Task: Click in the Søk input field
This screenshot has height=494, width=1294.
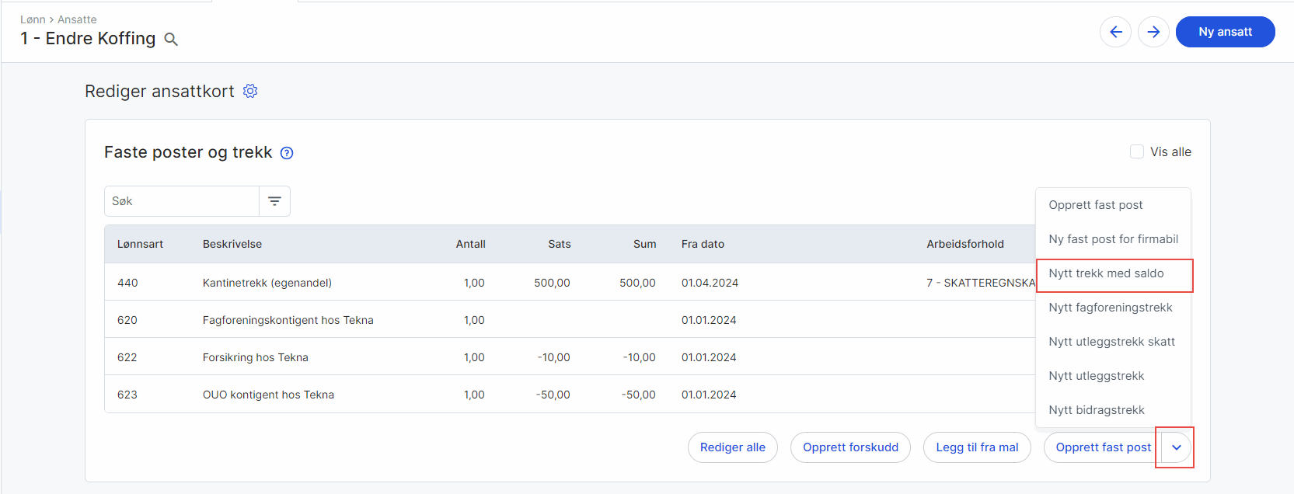Action: click(x=182, y=201)
